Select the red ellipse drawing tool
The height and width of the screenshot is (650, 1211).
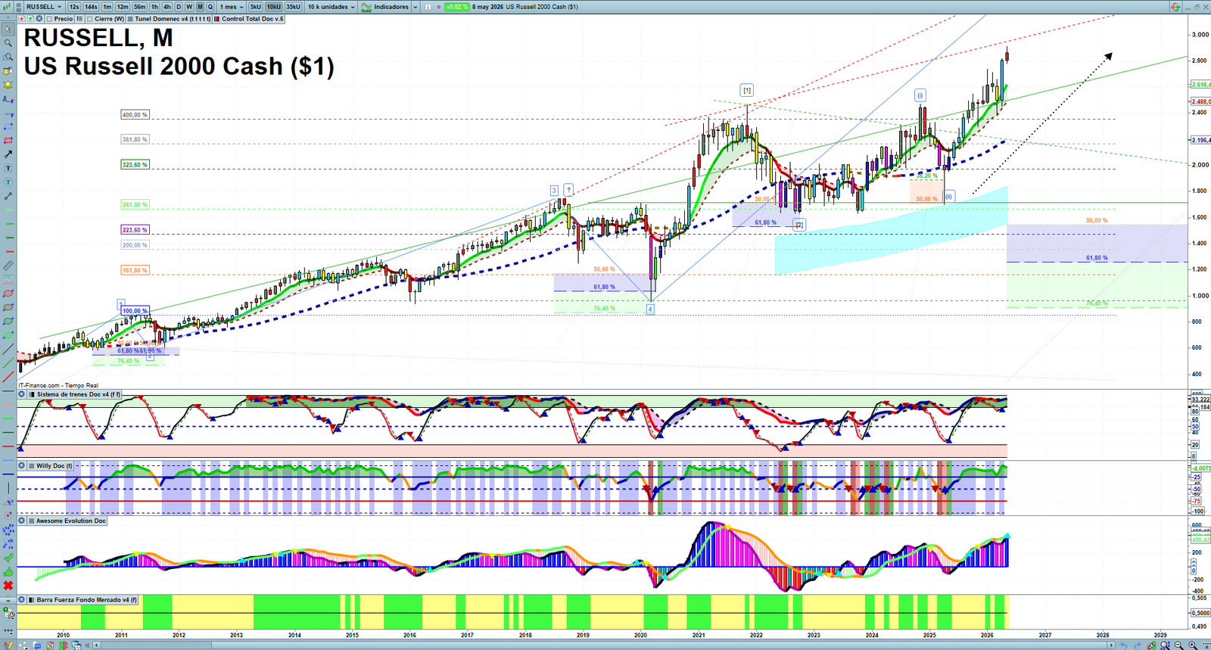[8, 293]
